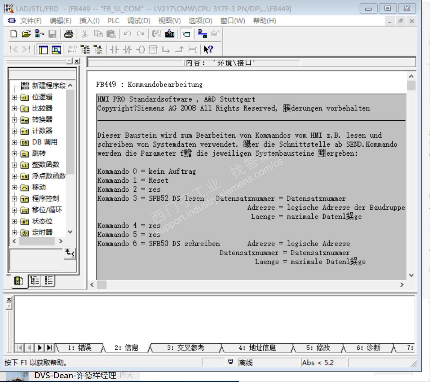Insert an output coil element
Screen dimensions: 430x382
(x=141, y=50)
